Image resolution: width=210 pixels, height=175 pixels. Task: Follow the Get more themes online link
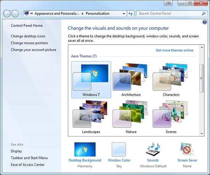(175, 50)
